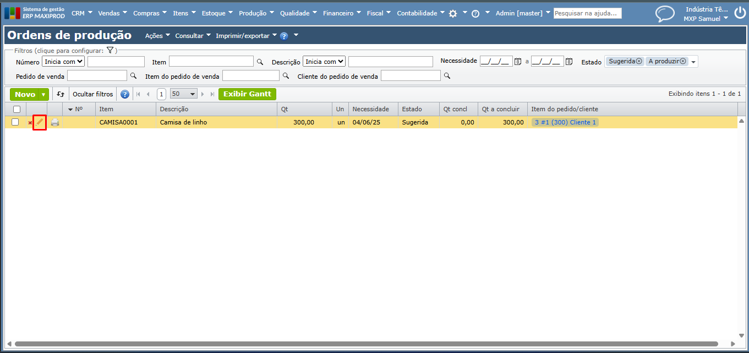Click the Novo button

pos(25,95)
